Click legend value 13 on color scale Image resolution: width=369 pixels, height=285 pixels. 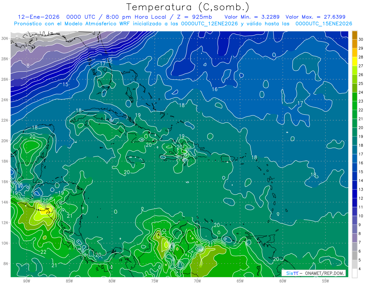pyautogui.click(x=361, y=189)
